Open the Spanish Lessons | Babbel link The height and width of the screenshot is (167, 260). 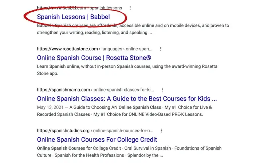click(73, 17)
